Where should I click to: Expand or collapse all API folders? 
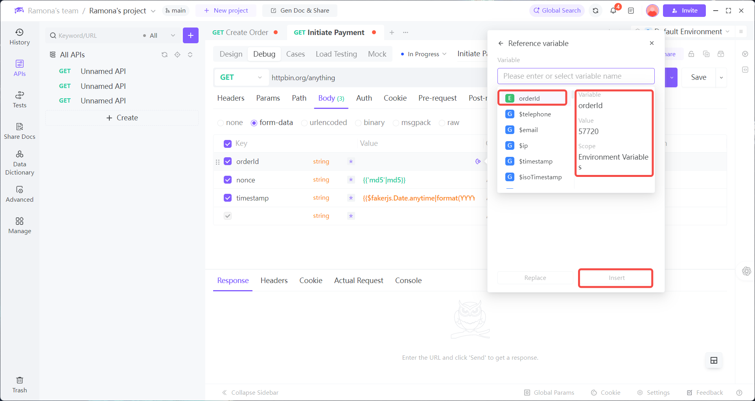point(190,55)
